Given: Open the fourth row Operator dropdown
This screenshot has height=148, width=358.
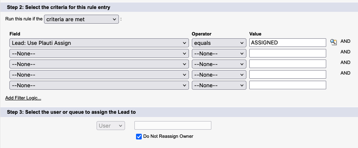Looking at the screenshot, I should click(219, 75).
